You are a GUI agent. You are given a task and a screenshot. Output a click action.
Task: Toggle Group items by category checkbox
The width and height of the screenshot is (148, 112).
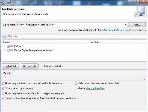pyautogui.click(x=3, y=88)
